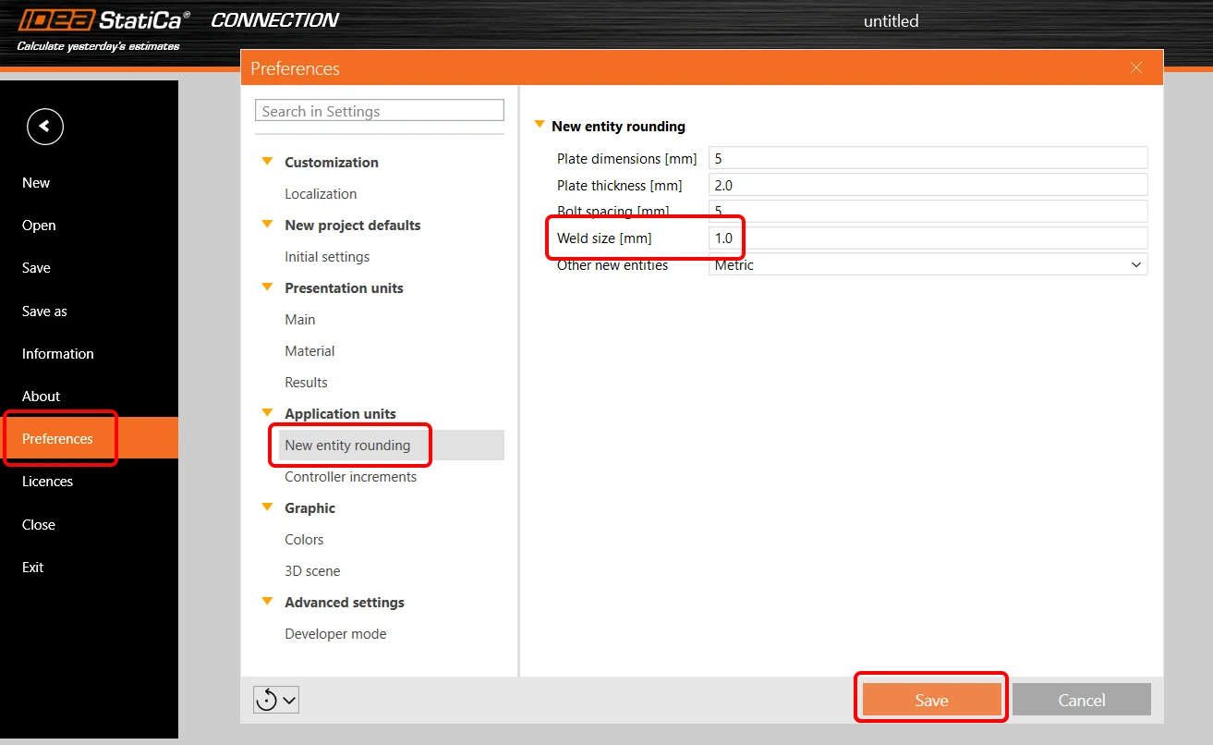Viewport: 1213px width, 745px height.
Task: Choose Open in the side menu
Action: coord(39,225)
